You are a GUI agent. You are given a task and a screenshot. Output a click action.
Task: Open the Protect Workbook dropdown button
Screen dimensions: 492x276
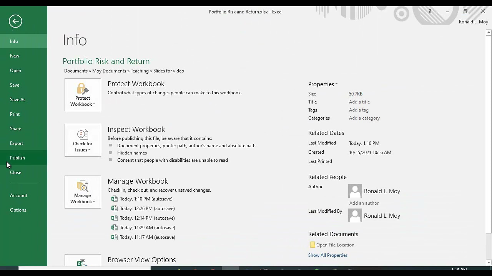83,95
